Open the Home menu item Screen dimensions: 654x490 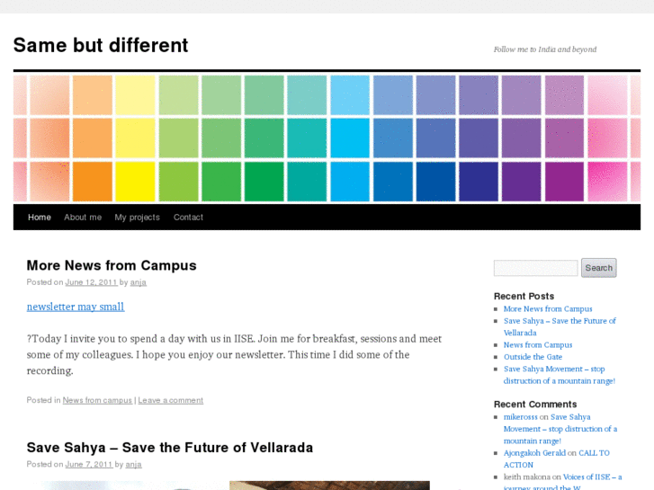(x=40, y=218)
